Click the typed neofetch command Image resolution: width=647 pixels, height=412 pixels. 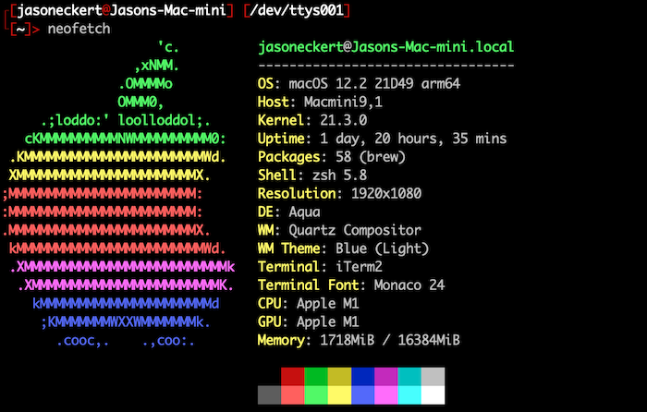(78, 30)
